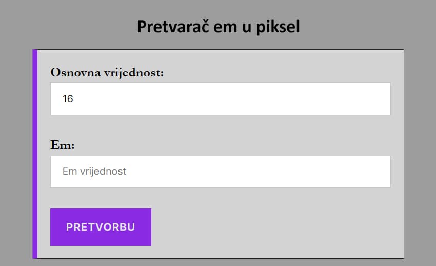Click into the Em vrijednost input

[x=221, y=171]
